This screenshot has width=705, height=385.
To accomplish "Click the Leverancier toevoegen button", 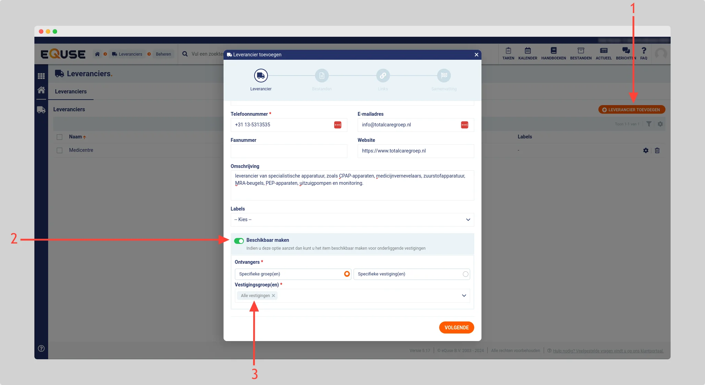I will (631, 110).
